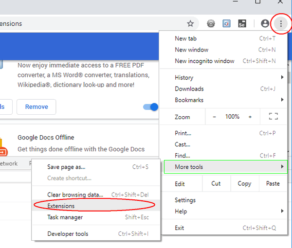Open the Downloads menu item
This screenshot has width=292, height=248.
[223, 89]
